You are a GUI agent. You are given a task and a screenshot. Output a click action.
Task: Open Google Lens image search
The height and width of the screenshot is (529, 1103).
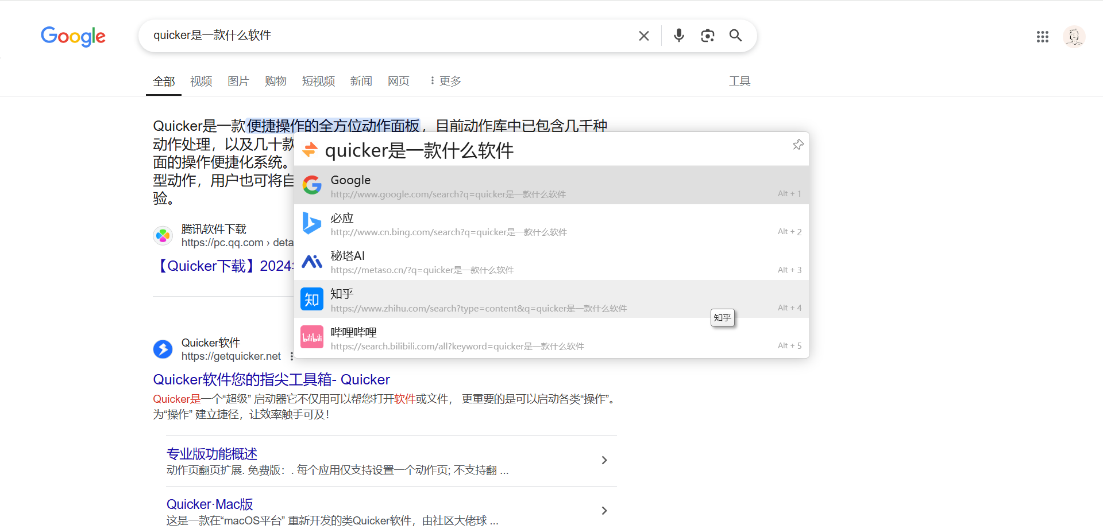(x=708, y=36)
